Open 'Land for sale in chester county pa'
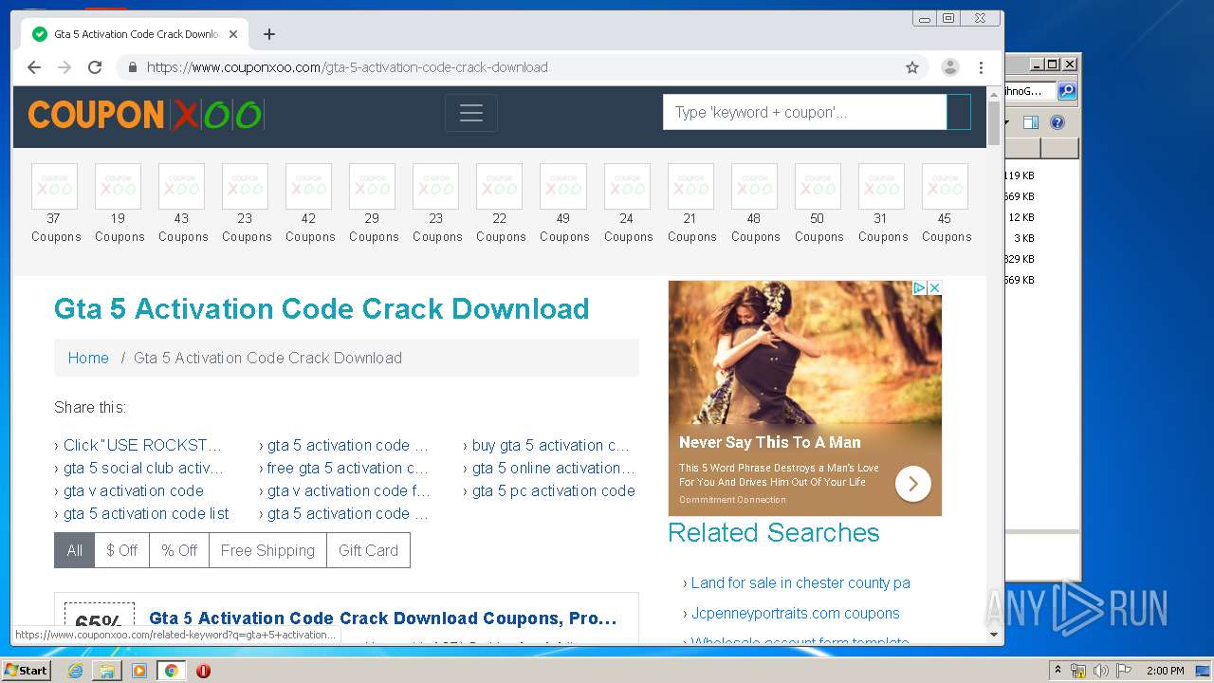 point(800,582)
